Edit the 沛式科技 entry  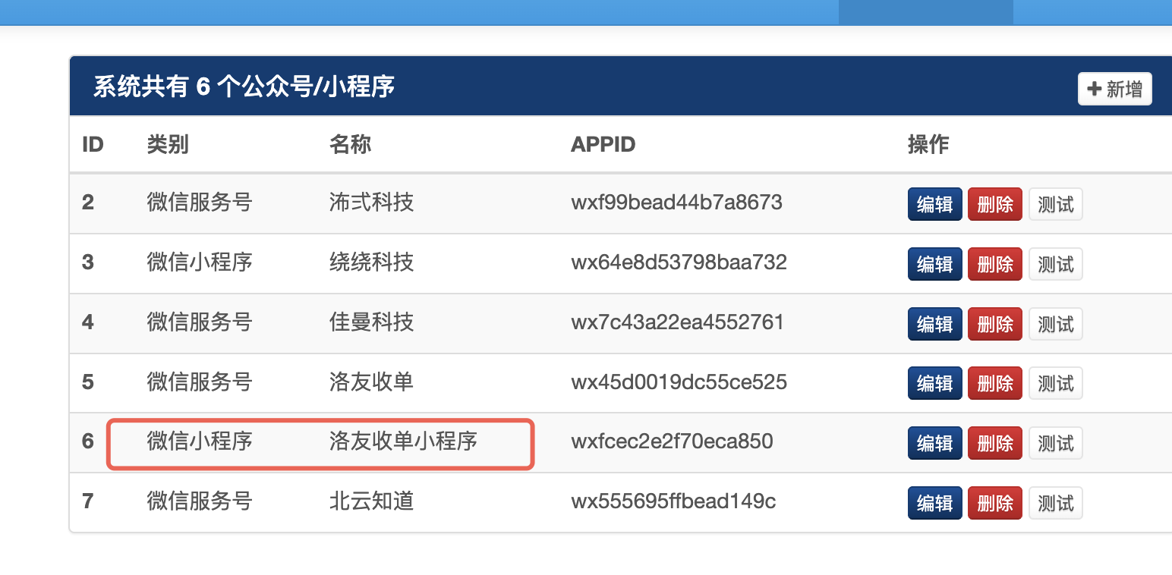[x=934, y=204]
